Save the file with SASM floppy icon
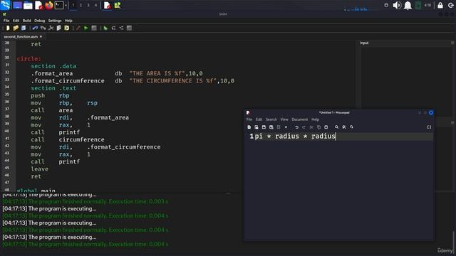 click(x=24, y=28)
